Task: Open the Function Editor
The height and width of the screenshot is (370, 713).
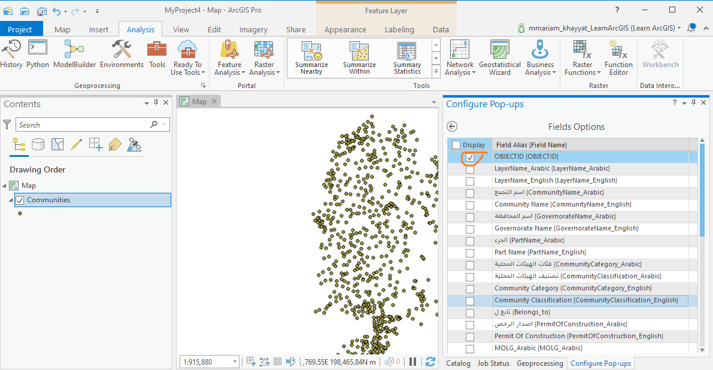Action: 618,57
